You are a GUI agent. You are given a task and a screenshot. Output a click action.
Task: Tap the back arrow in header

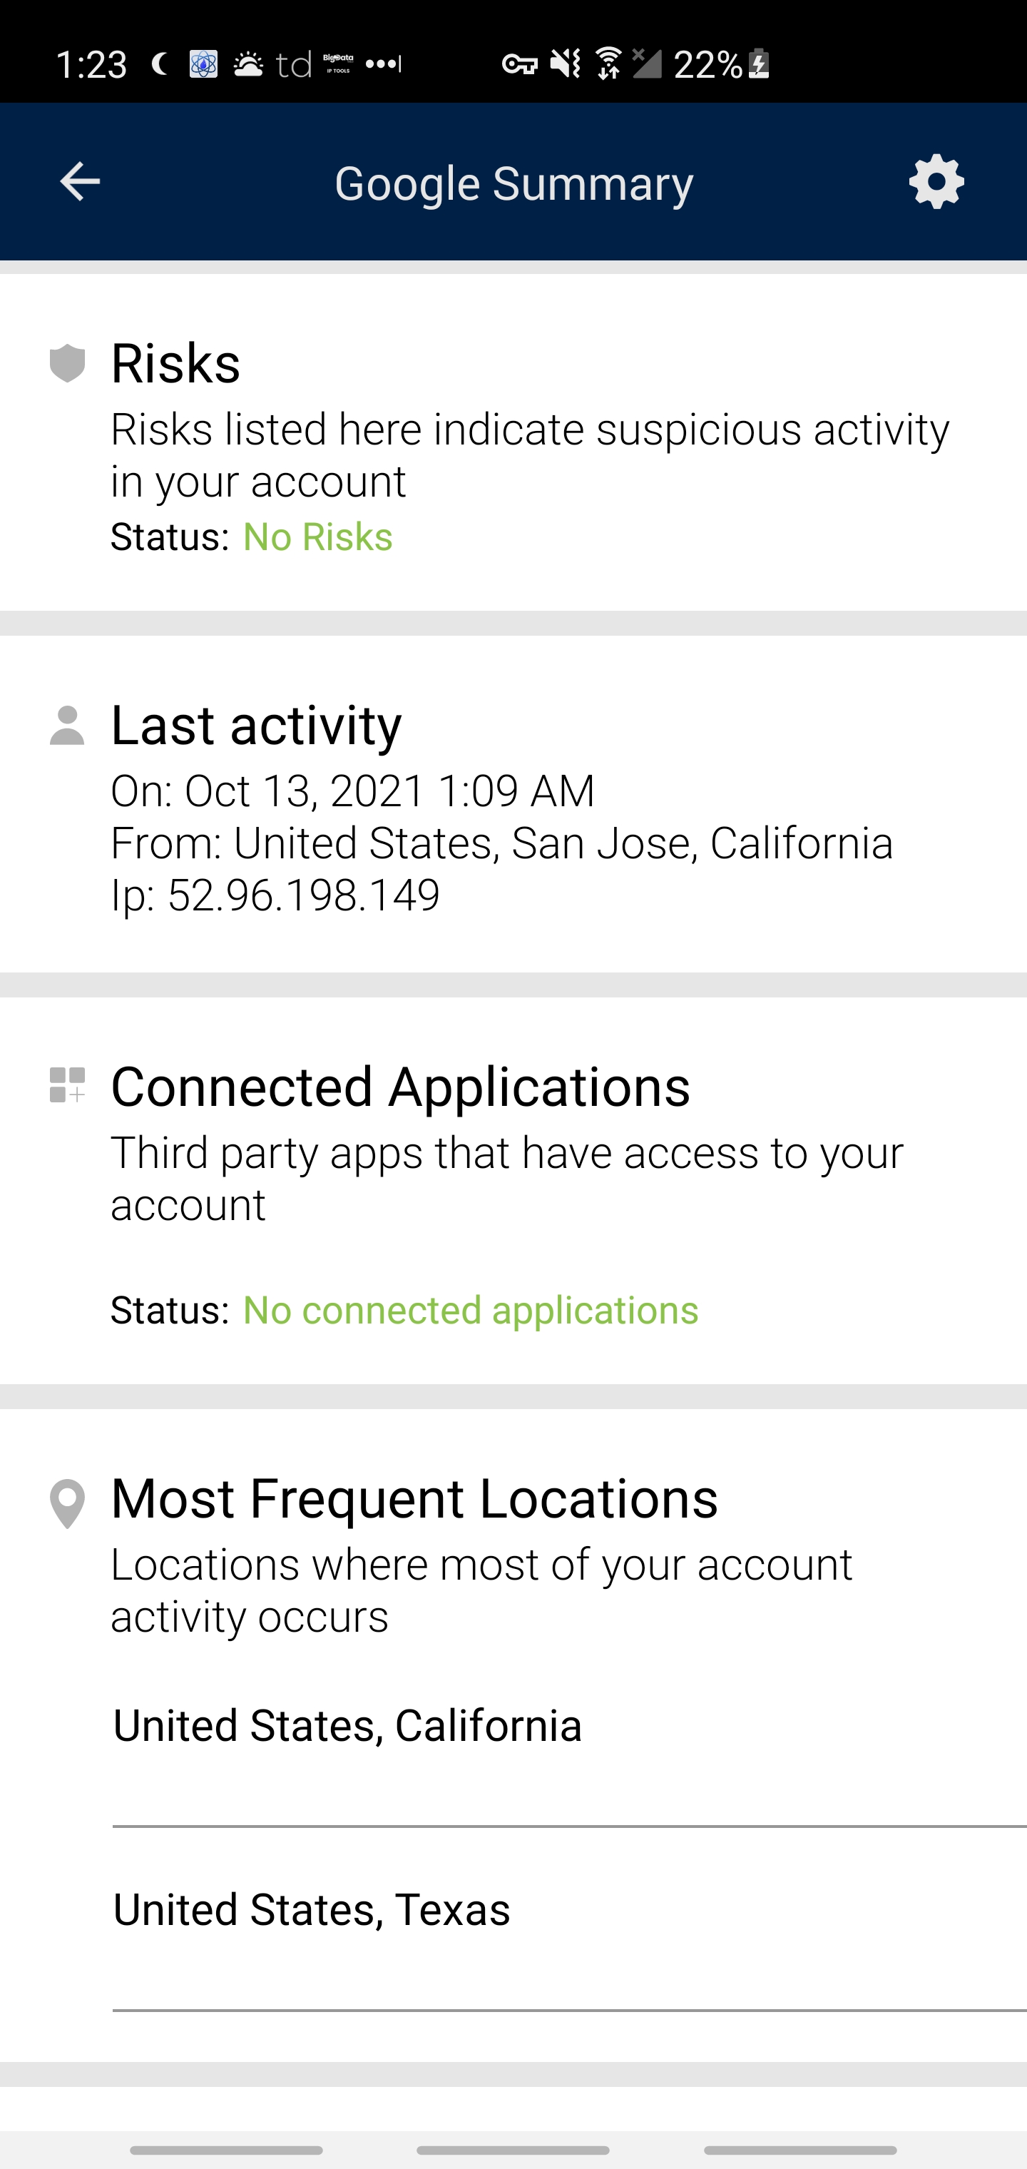click(x=80, y=182)
